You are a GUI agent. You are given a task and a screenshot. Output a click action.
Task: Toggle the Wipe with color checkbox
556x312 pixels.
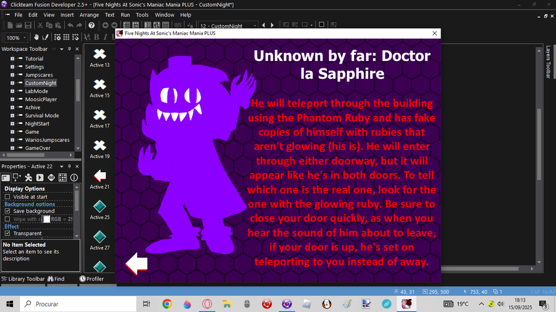pos(7,219)
